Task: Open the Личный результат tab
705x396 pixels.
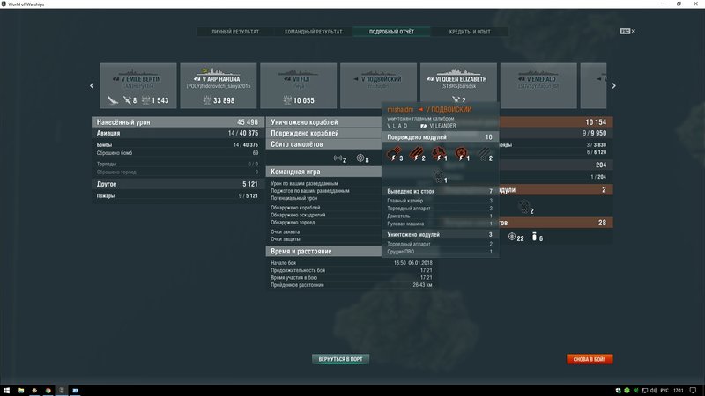Action: 235,32
